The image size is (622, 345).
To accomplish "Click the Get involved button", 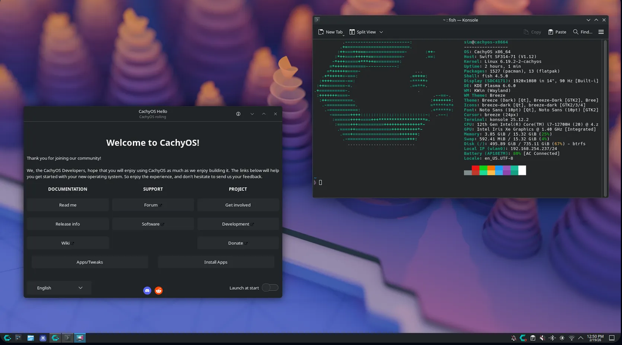I will [x=238, y=205].
